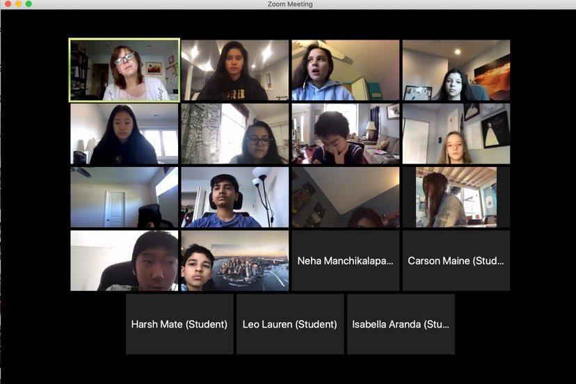Select the Harsh Mate (Student) participant tile
The image size is (576, 384).
click(179, 324)
